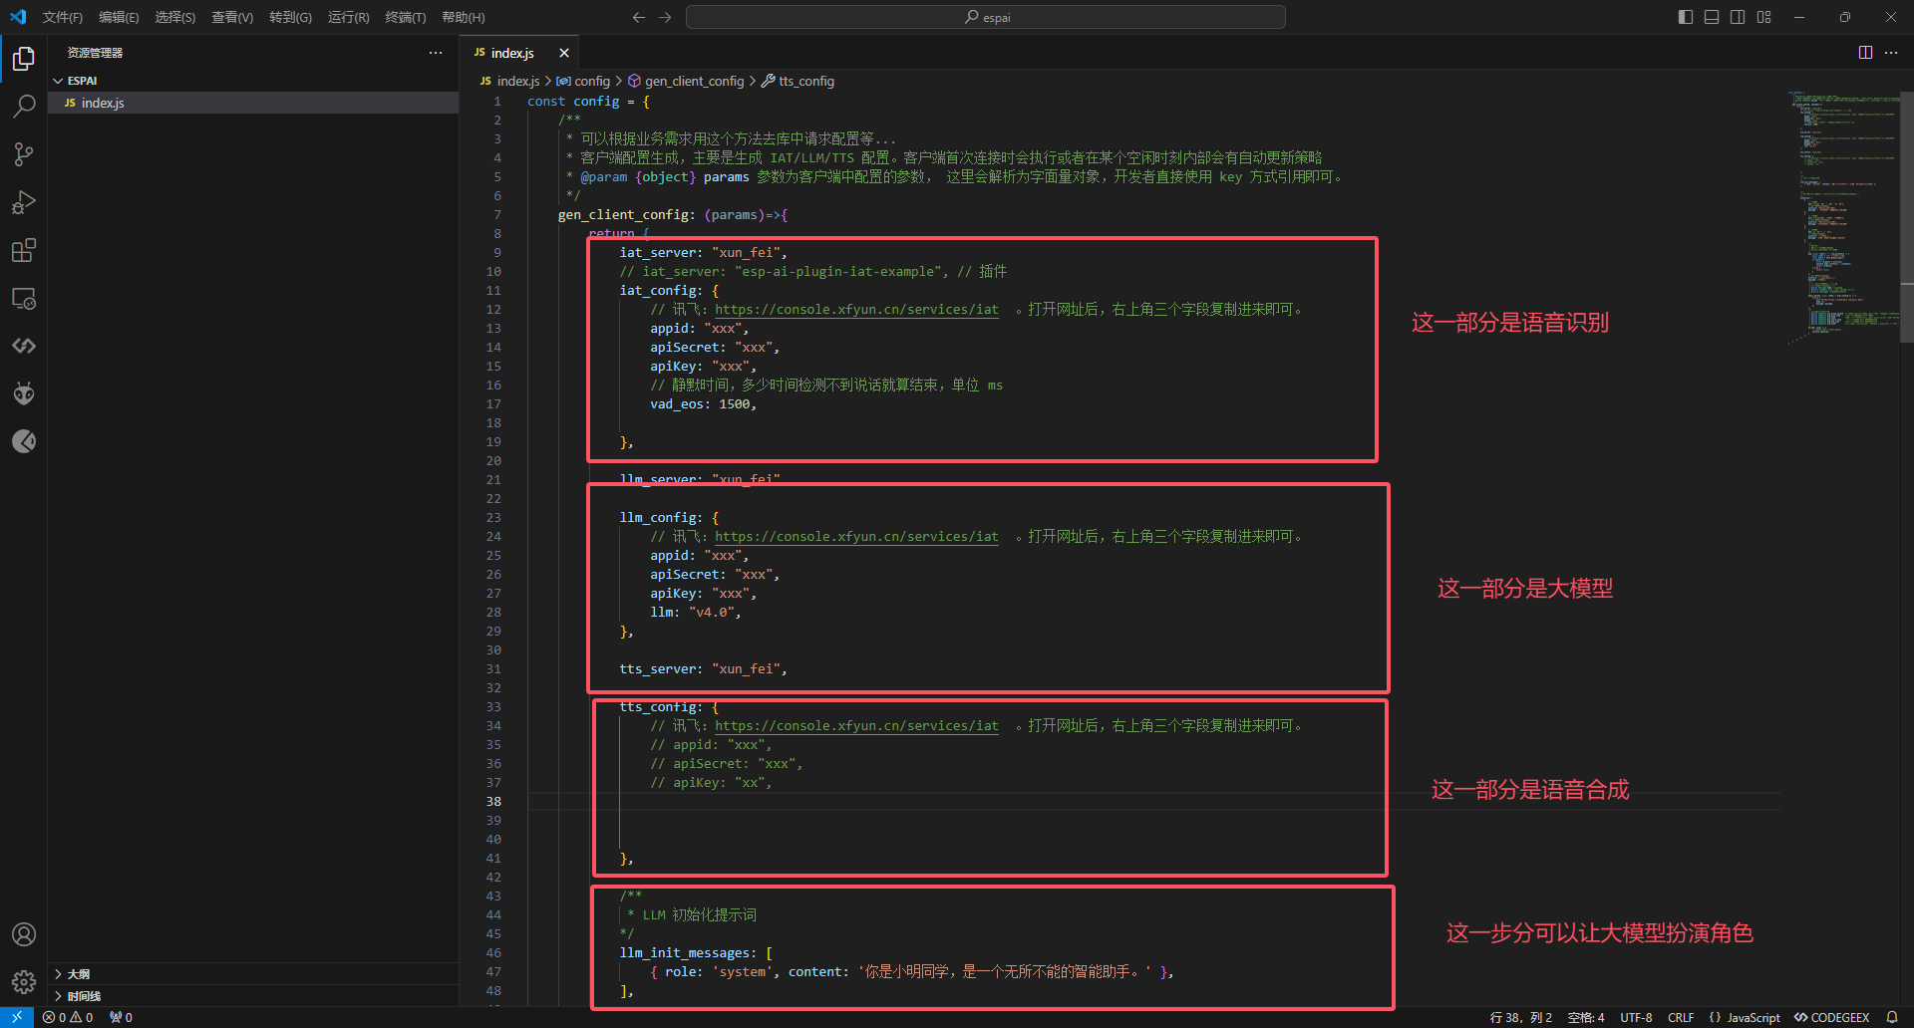The width and height of the screenshot is (1914, 1028).
Task: Open the Extensions view
Action: (x=24, y=250)
